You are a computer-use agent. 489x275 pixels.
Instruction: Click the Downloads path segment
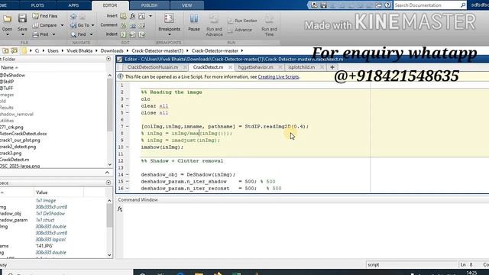point(112,50)
